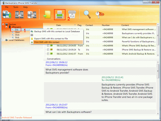The height and width of the screenshot is (121, 161).
Task: Sort messages by the Date column header
Action: tap(58, 25)
